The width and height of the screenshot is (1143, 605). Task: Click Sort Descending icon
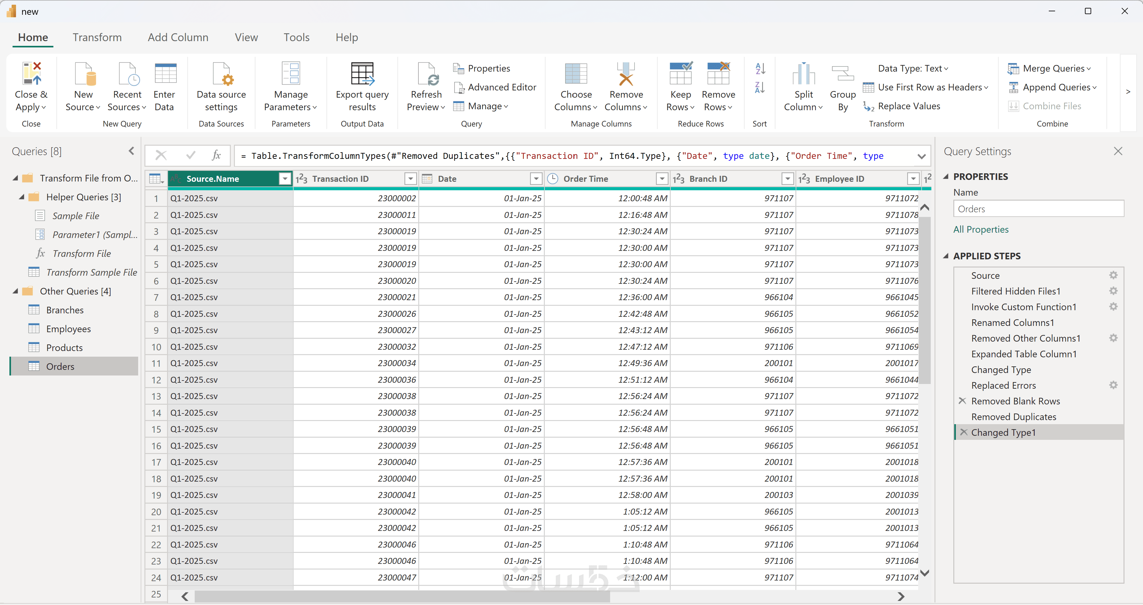pyautogui.click(x=760, y=87)
